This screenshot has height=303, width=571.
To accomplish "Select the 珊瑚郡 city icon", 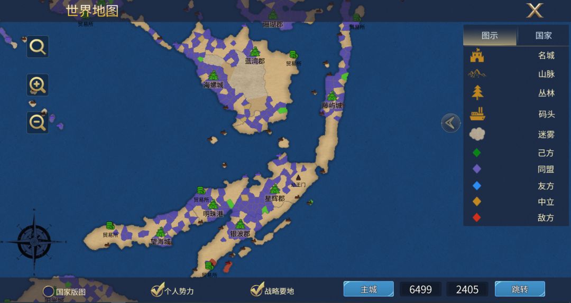I will (x=273, y=15).
